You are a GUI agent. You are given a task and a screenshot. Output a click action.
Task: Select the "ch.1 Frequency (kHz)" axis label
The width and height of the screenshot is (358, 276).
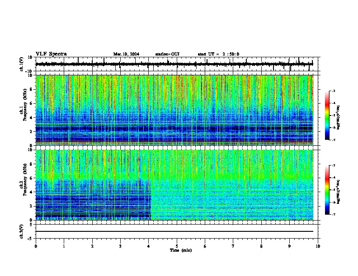click(24, 105)
